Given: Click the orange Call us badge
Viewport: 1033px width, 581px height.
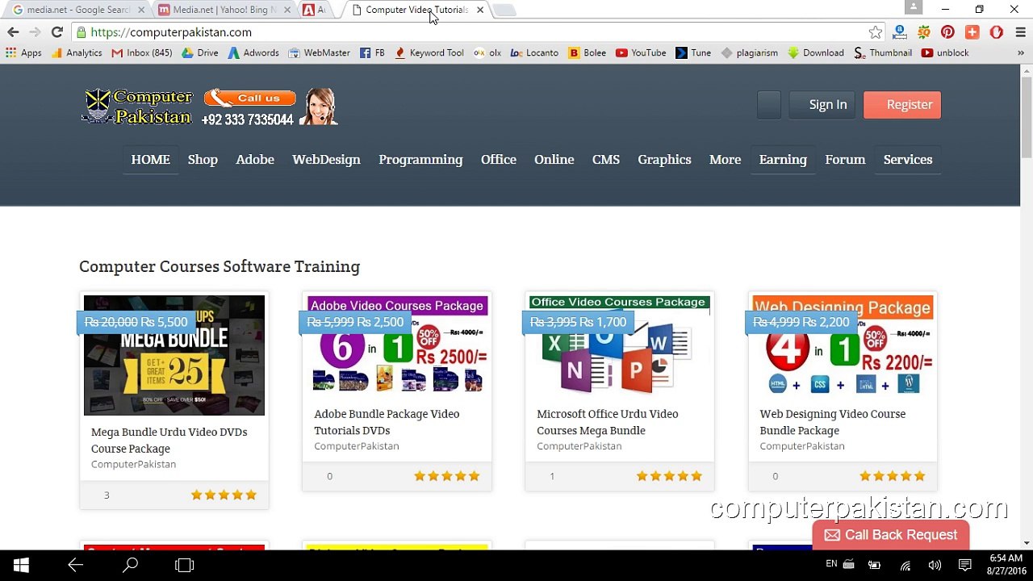Looking at the screenshot, I should pyautogui.click(x=249, y=98).
